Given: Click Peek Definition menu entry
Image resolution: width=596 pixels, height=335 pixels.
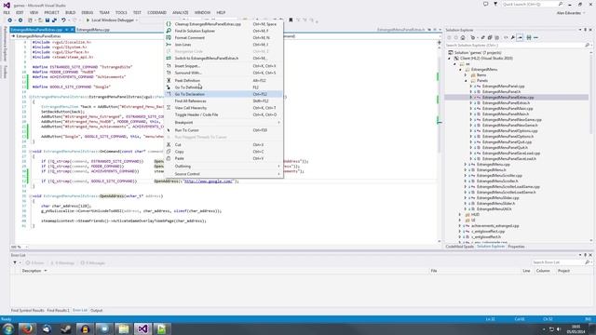Looking at the screenshot, I should click(x=223, y=81).
